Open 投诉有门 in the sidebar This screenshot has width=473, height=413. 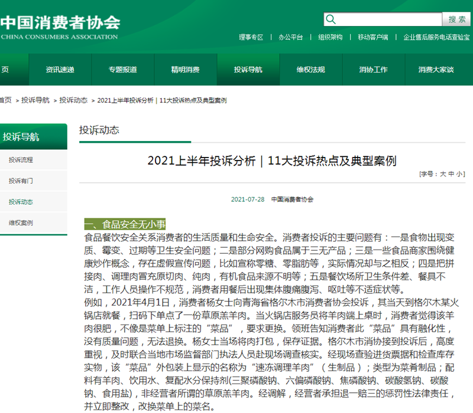click(21, 181)
